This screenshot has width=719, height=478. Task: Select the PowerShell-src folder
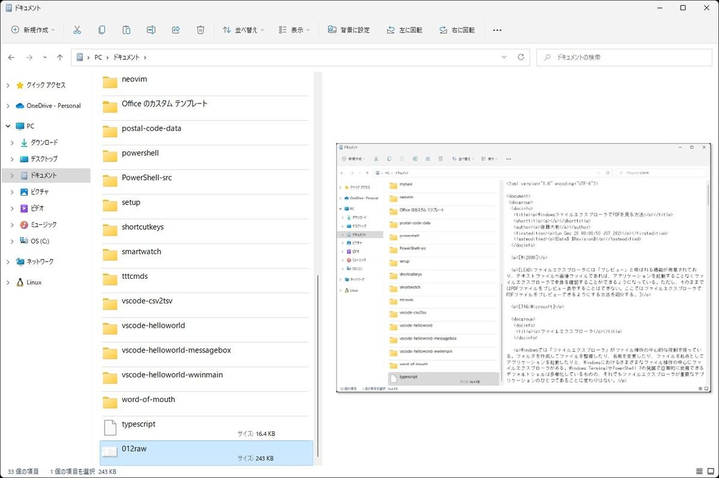point(206,181)
